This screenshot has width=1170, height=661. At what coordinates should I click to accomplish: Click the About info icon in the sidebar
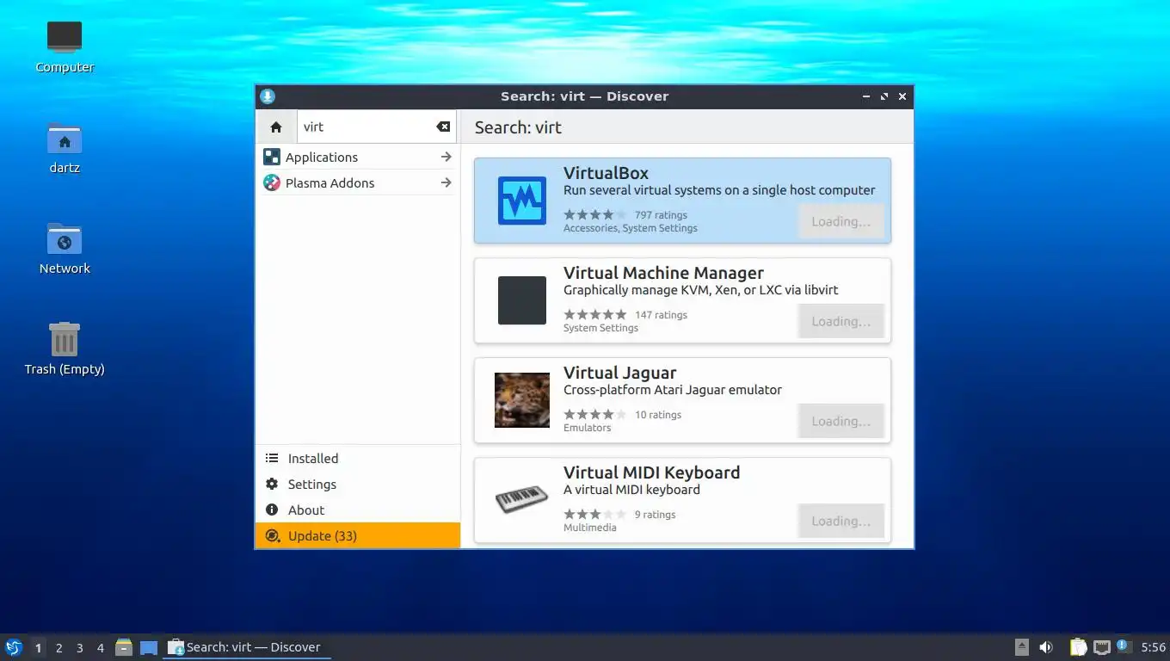pyautogui.click(x=272, y=510)
